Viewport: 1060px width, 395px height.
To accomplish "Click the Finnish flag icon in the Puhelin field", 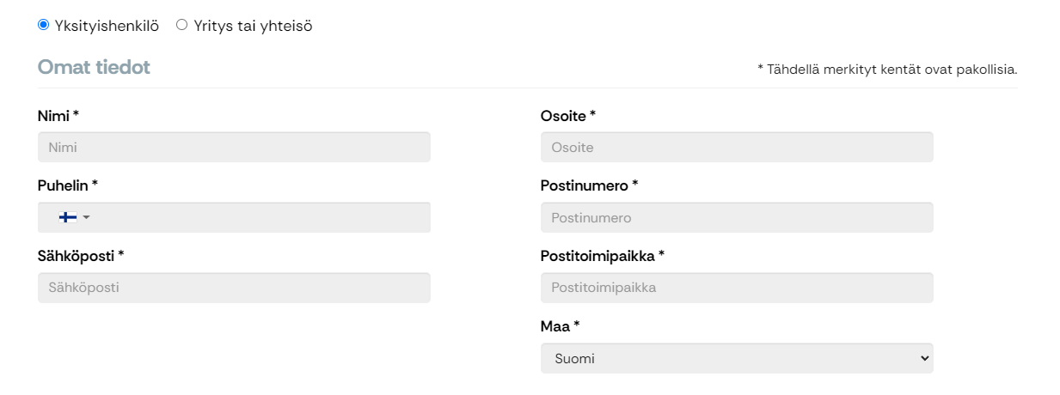I will [68, 217].
